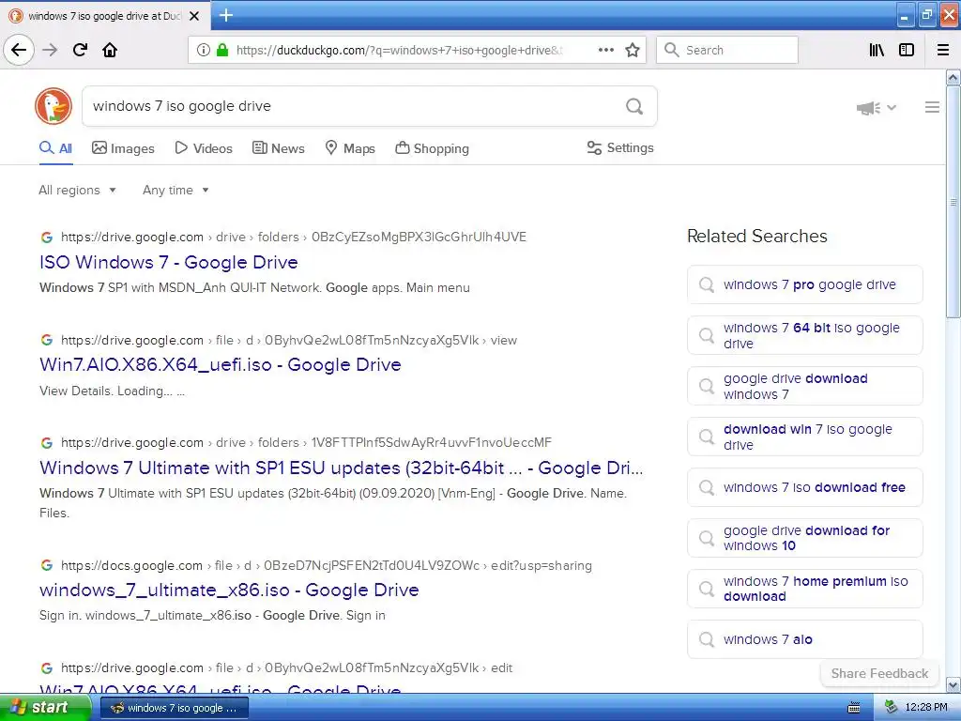Click the scrollbar up arrow
Screen dimensions: 961x721
[x=953, y=77]
